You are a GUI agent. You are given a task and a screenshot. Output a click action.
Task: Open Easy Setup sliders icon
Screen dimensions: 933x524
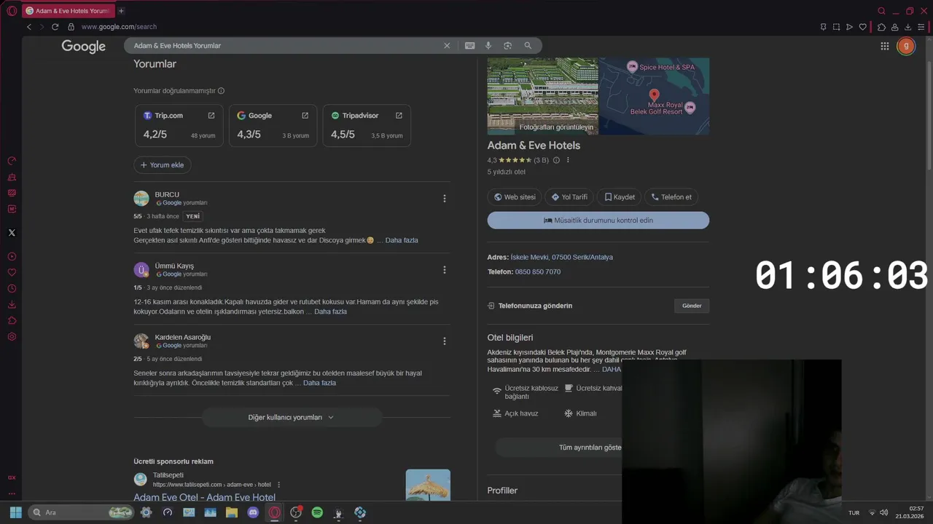(x=921, y=27)
